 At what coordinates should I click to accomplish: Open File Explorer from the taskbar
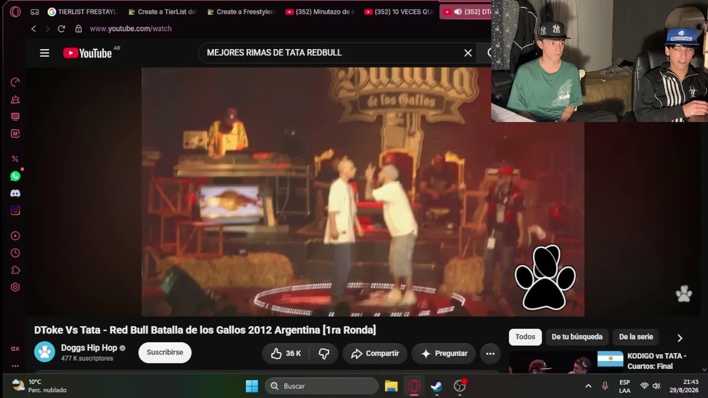click(391, 386)
